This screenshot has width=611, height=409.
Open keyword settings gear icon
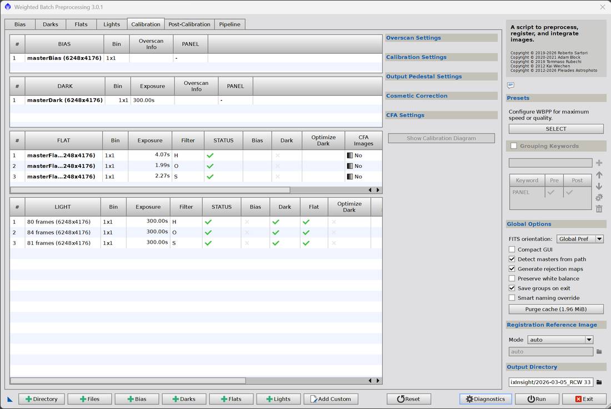pyautogui.click(x=599, y=197)
